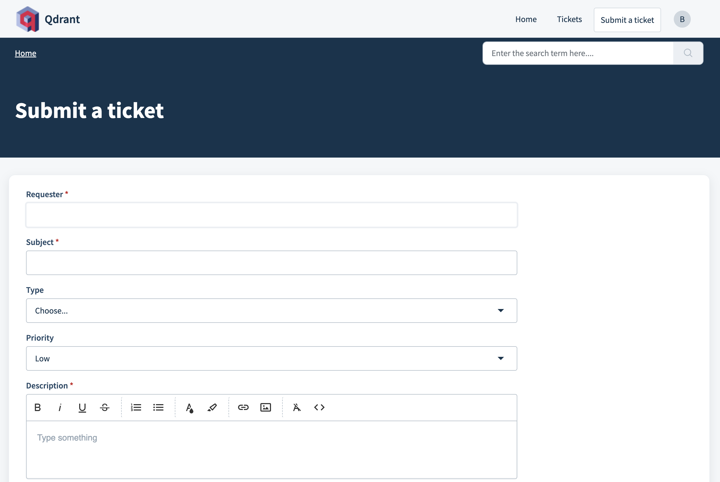Insert a bulleted unordered list
This screenshot has width=720, height=482.
[x=158, y=407]
